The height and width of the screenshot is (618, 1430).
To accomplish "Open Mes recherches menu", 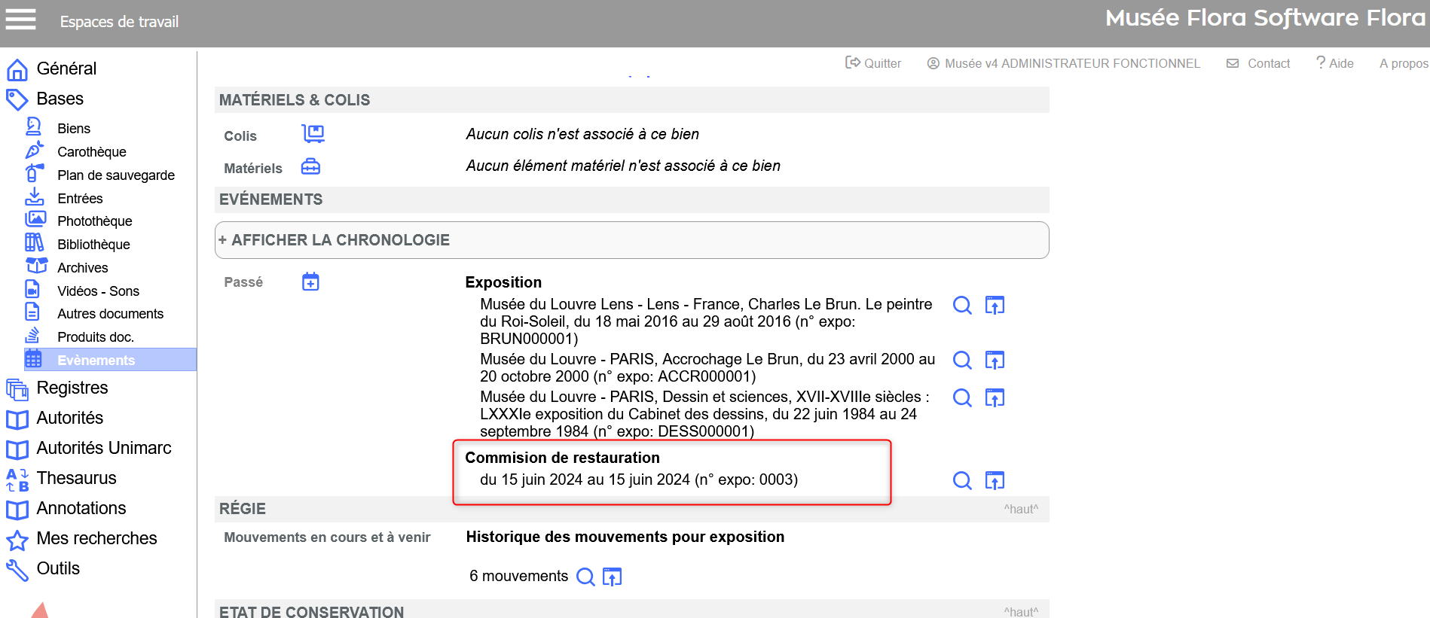I will (96, 538).
